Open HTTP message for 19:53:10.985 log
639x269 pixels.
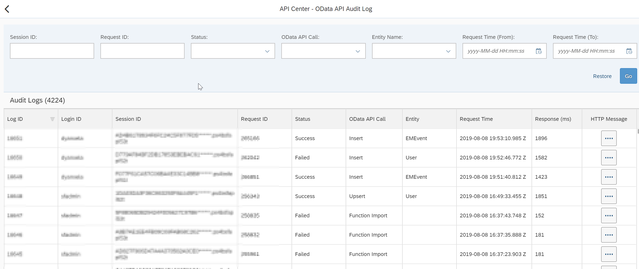609,138
